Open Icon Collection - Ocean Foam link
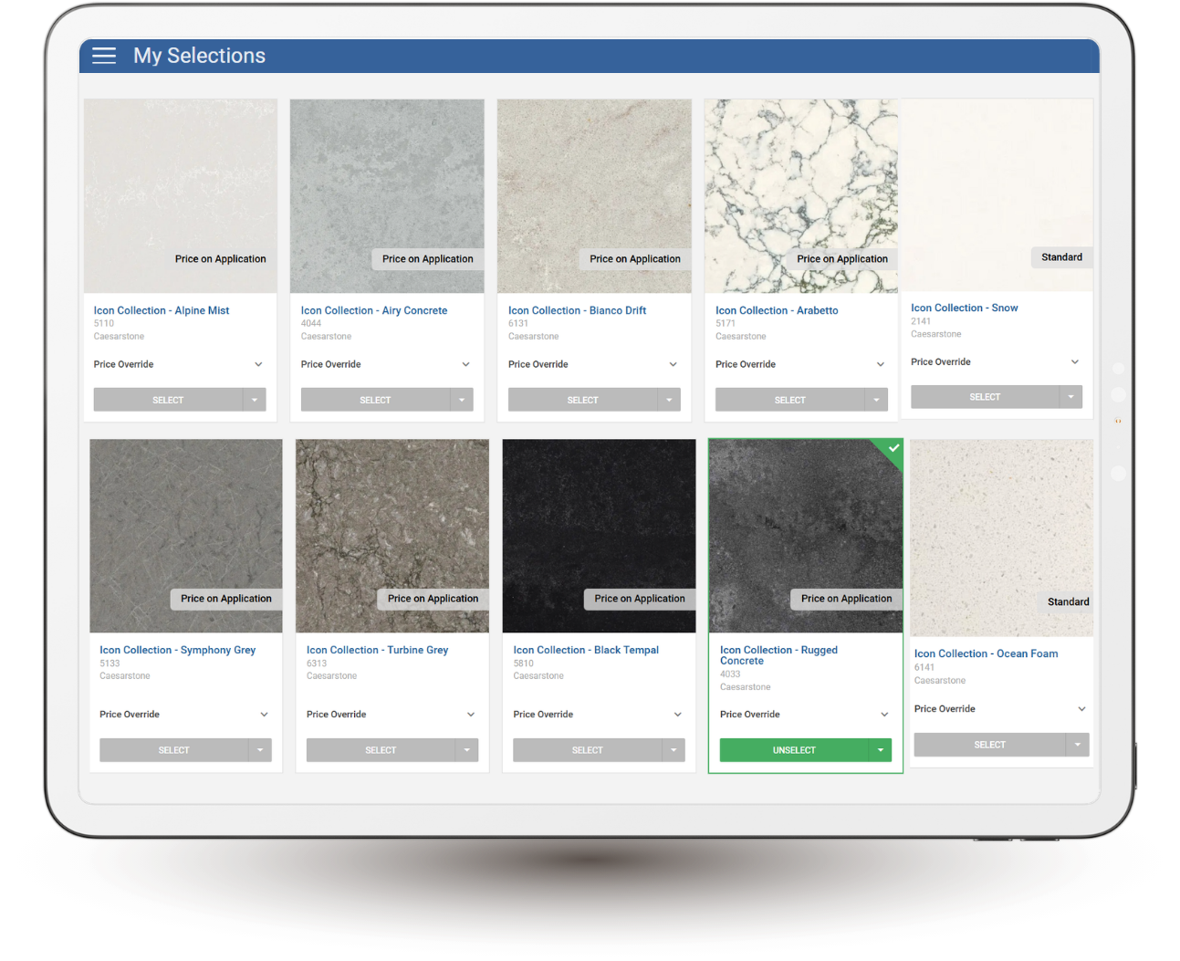 (986, 653)
